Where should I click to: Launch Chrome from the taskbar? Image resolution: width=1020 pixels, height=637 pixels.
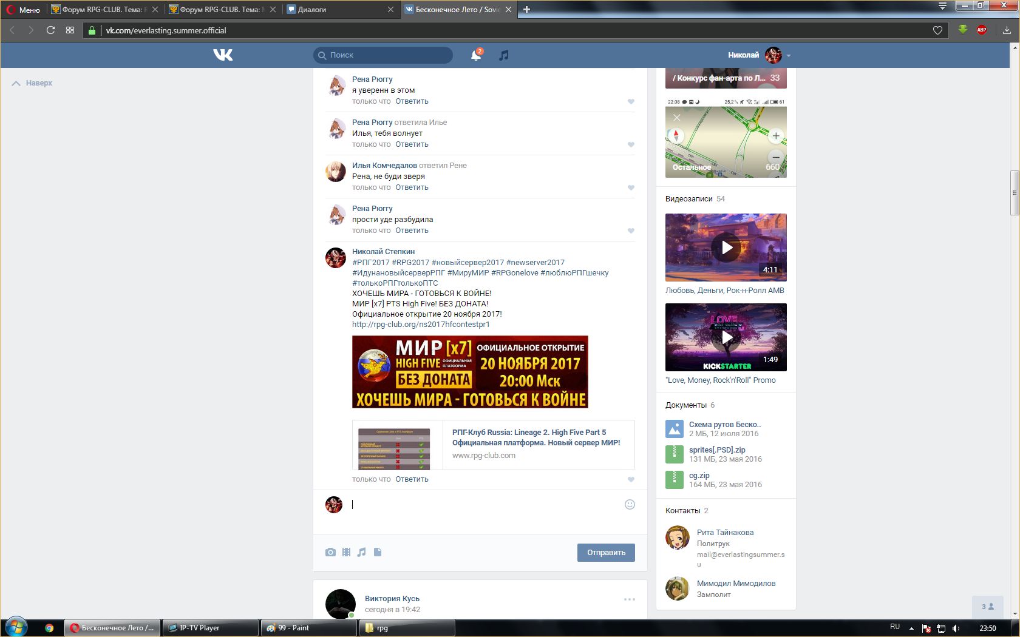pyautogui.click(x=49, y=628)
